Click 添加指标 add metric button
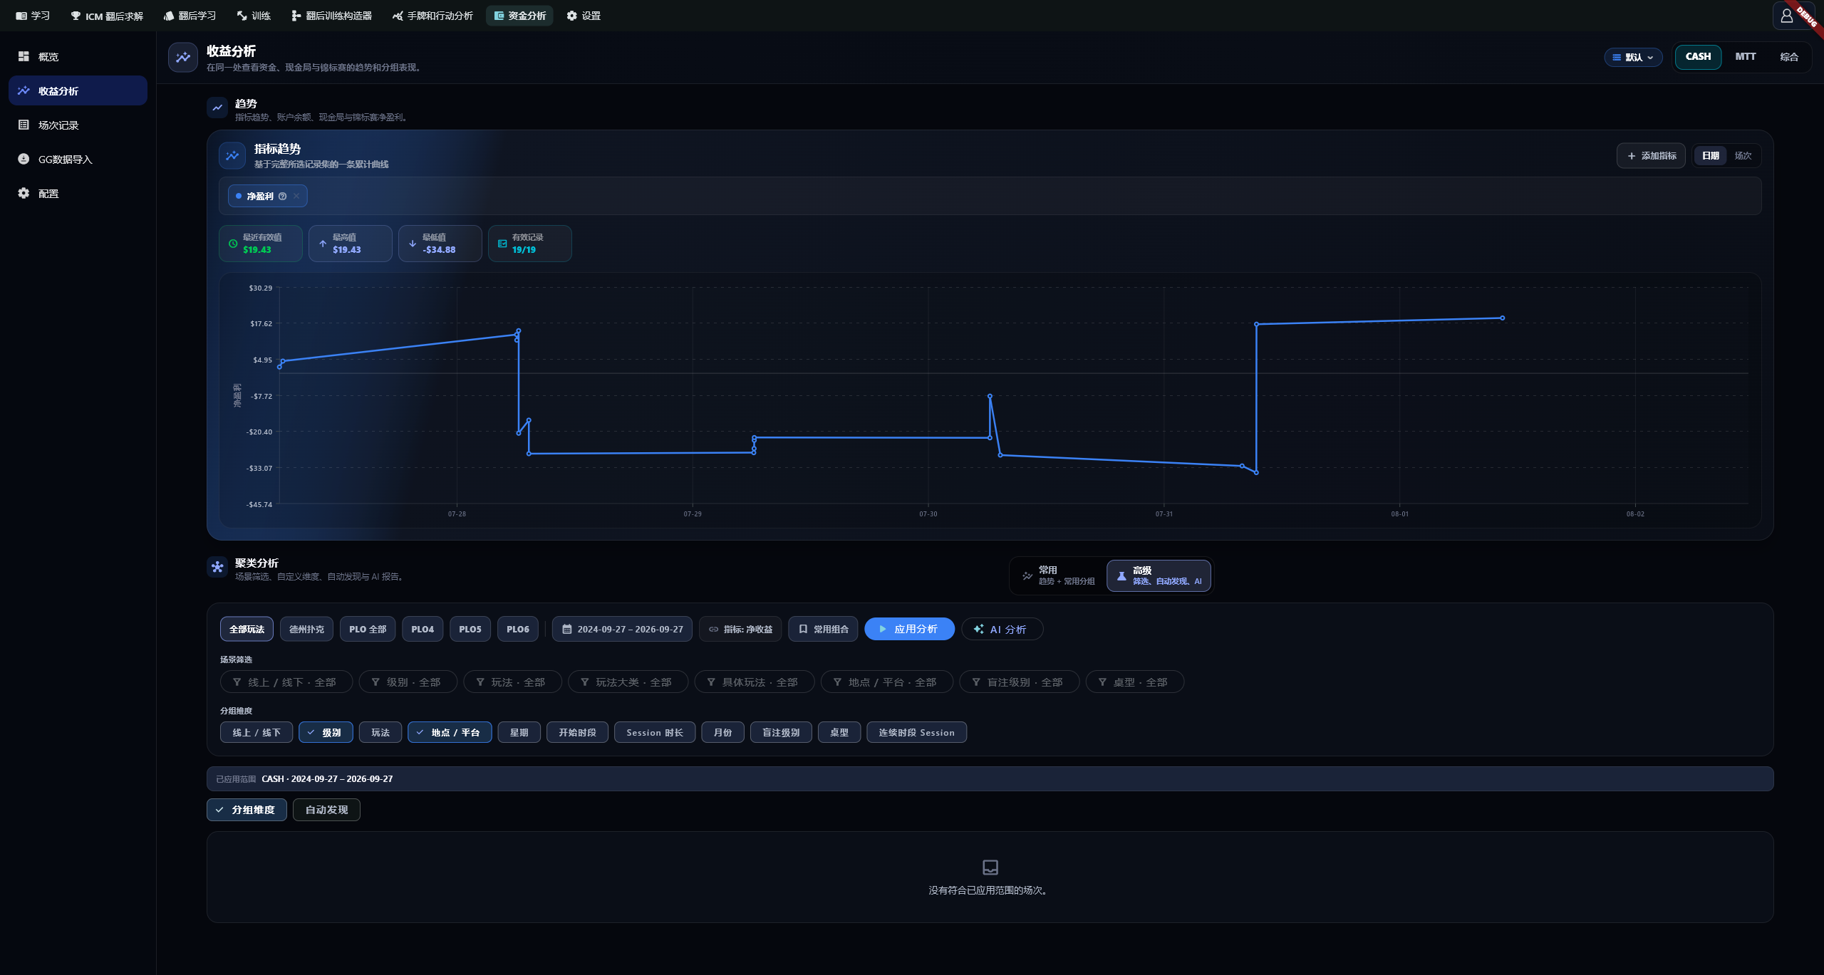Image resolution: width=1824 pixels, height=975 pixels. (1651, 155)
